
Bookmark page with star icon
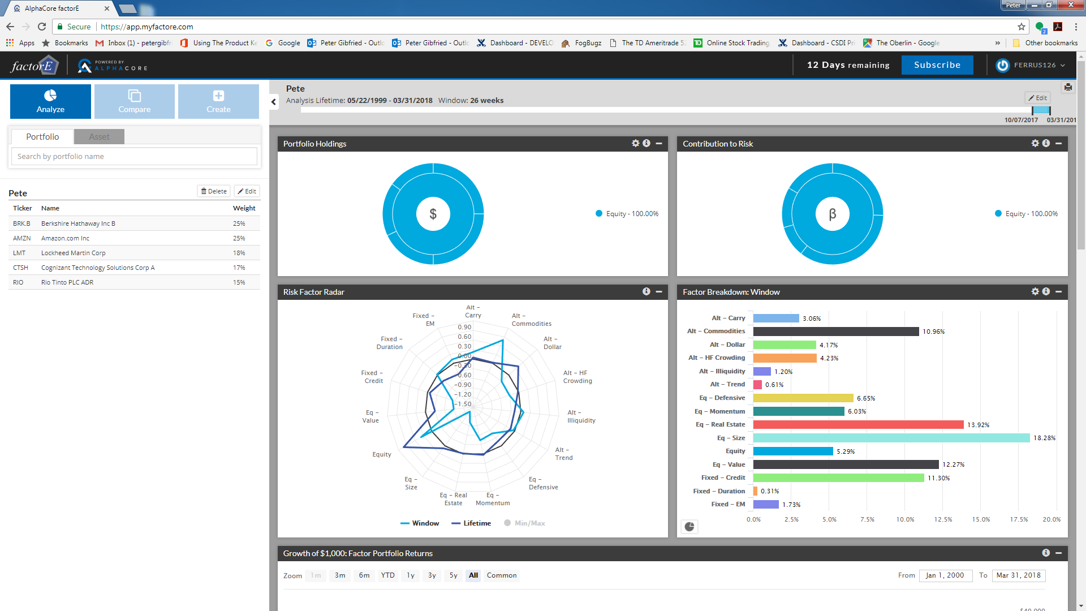tap(1021, 27)
